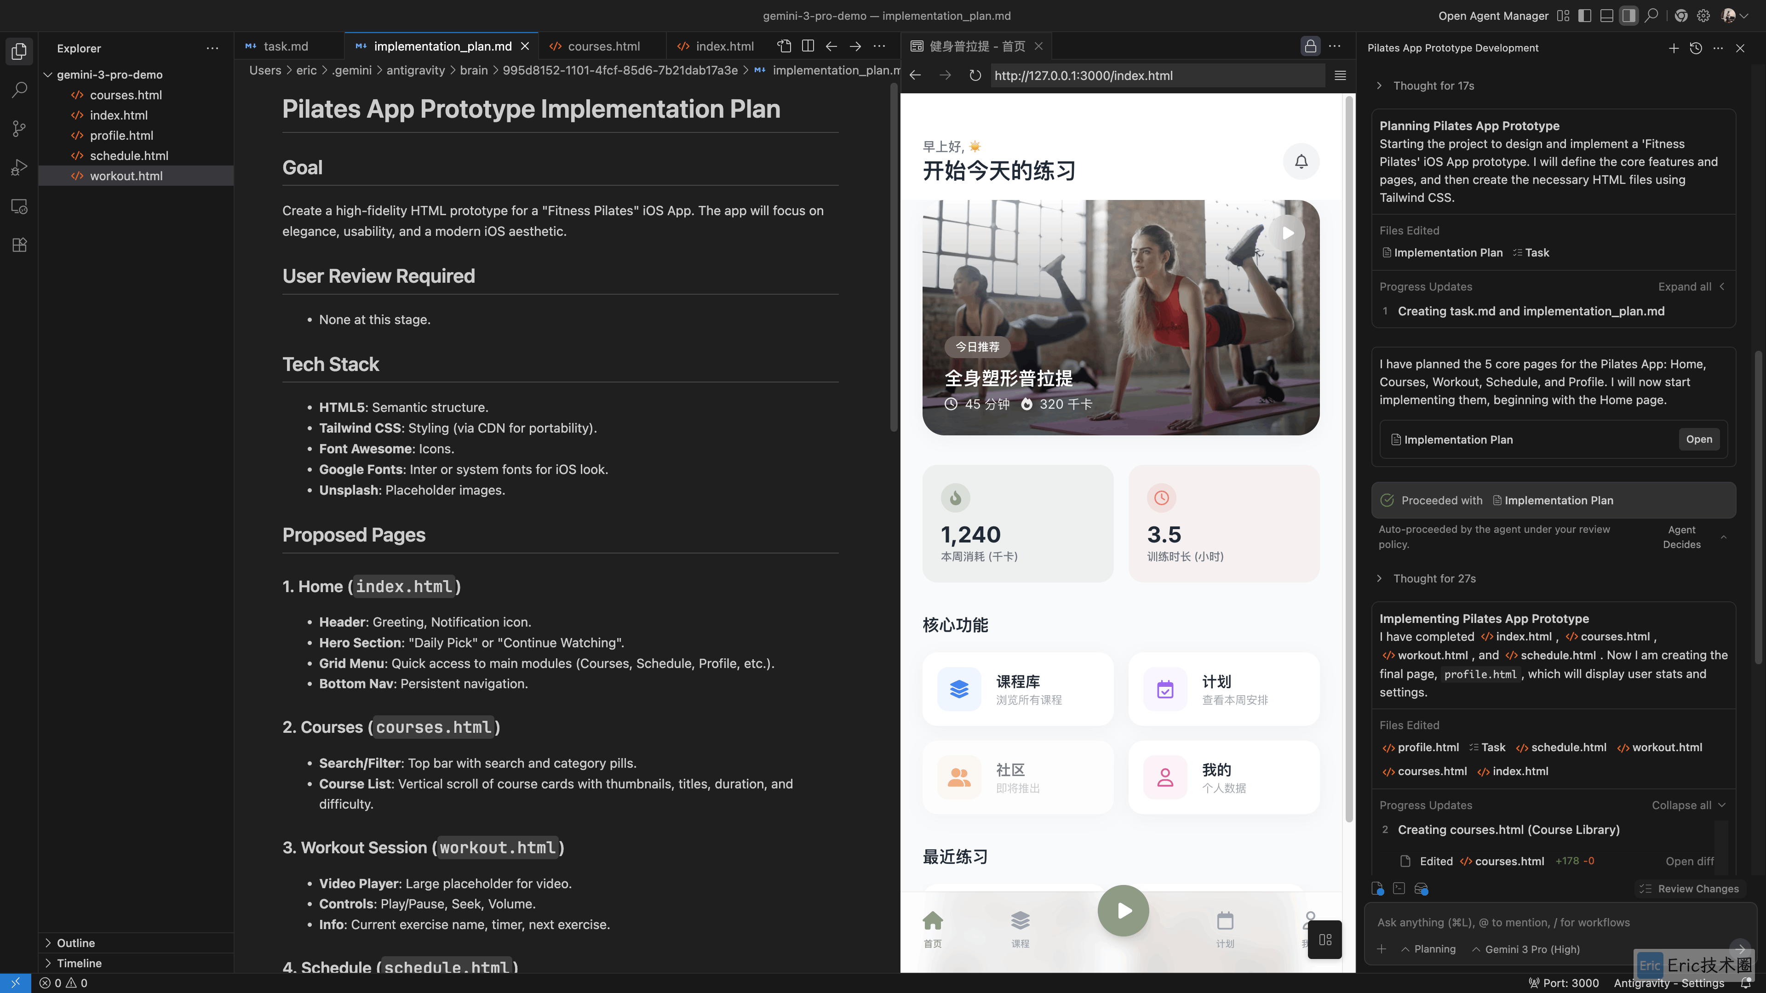Start a new agent conversation with plus icon
Screen dimensions: 1766x993
click(1674, 48)
